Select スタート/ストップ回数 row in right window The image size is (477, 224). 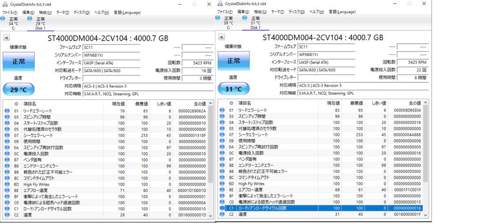coord(320,122)
